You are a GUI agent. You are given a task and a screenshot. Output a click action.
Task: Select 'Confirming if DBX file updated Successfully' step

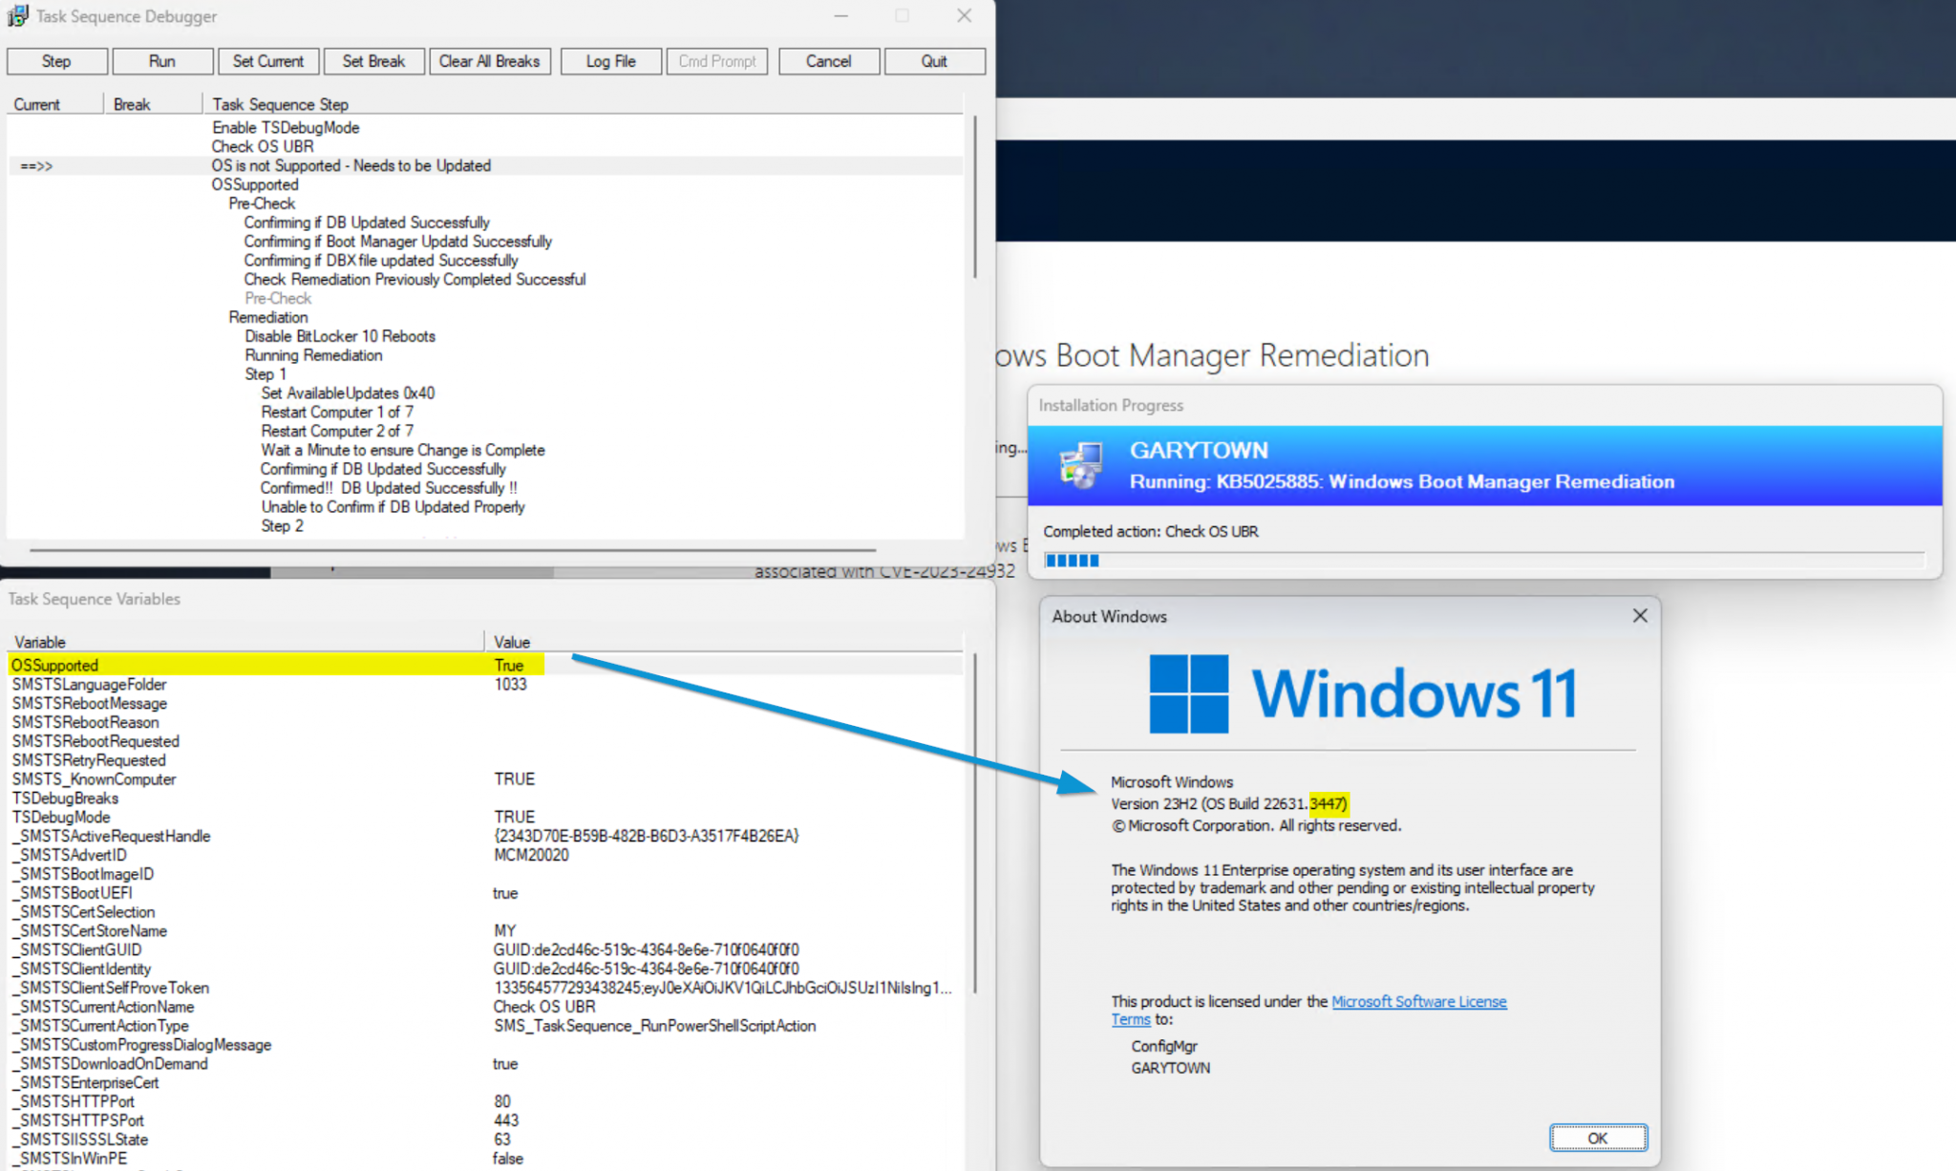(381, 260)
